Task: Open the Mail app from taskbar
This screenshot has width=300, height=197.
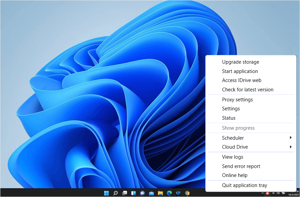Action: click(x=151, y=193)
